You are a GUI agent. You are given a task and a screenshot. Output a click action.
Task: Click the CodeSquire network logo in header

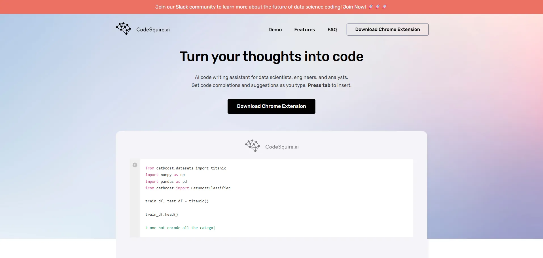coord(124,29)
